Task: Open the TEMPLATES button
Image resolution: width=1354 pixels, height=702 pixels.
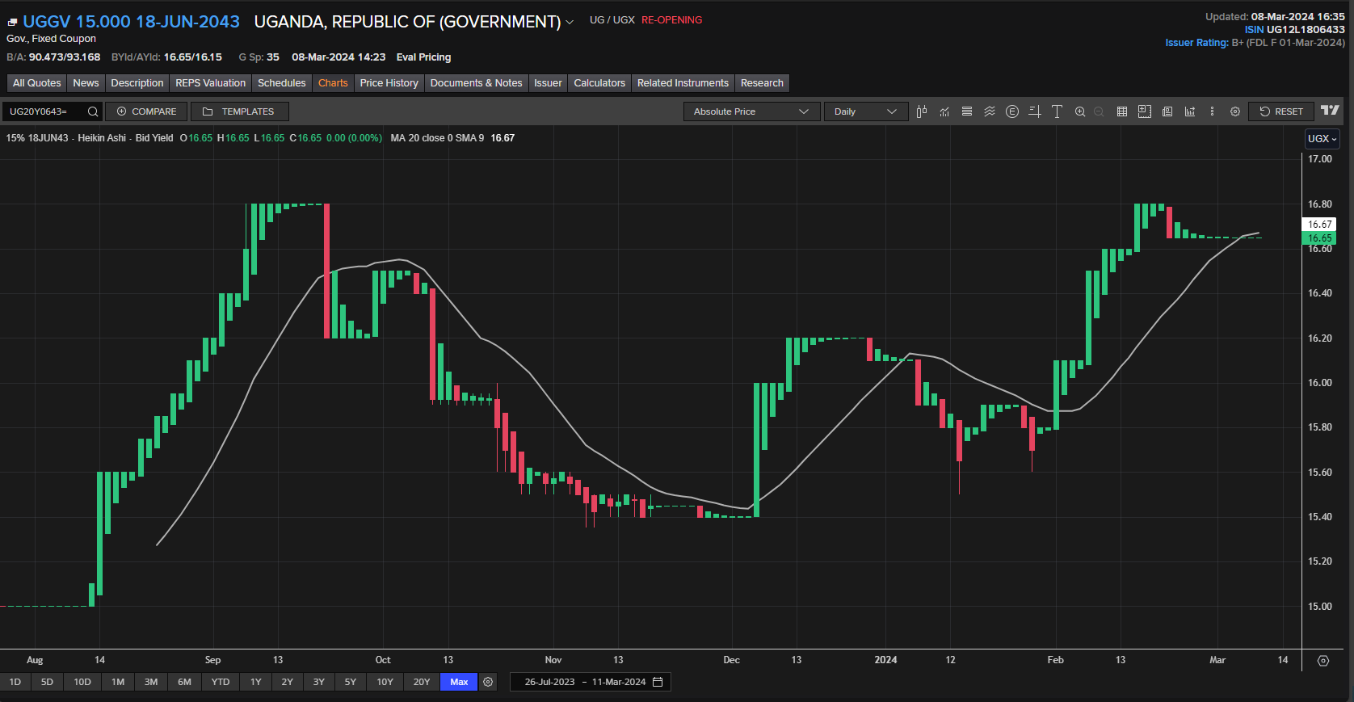Action: pyautogui.click(x=239, y=111)
